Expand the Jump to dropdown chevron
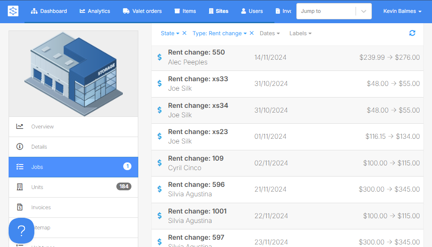432x247 pixels. (x=364, y=11)
